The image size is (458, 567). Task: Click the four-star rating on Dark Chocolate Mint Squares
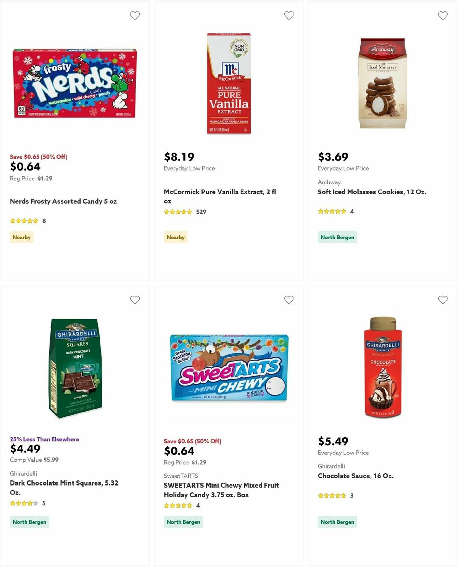pos(24,503)
